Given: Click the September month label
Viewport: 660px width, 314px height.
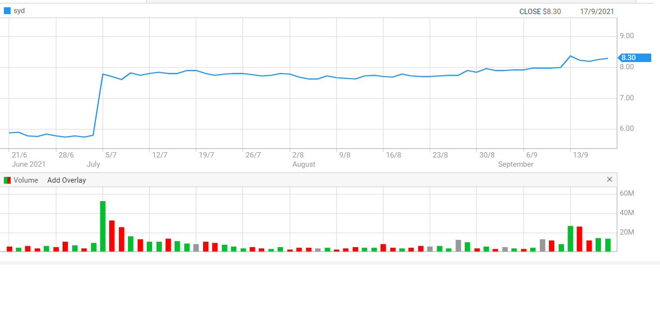Looking at the screenshot, I should pyautogui.click(x=516, y=164).
